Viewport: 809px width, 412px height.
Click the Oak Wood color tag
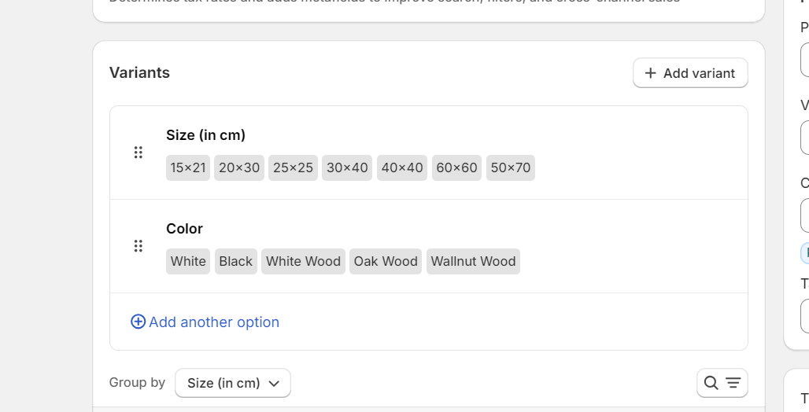click(386, 261)
